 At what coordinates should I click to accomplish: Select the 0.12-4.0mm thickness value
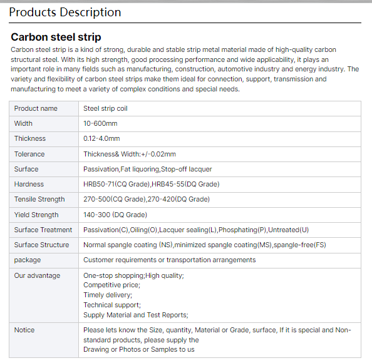pos(101,138)
